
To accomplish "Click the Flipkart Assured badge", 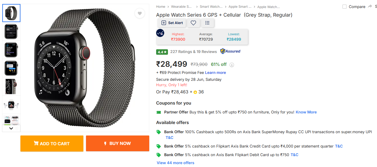I will (x=230, y=51).
